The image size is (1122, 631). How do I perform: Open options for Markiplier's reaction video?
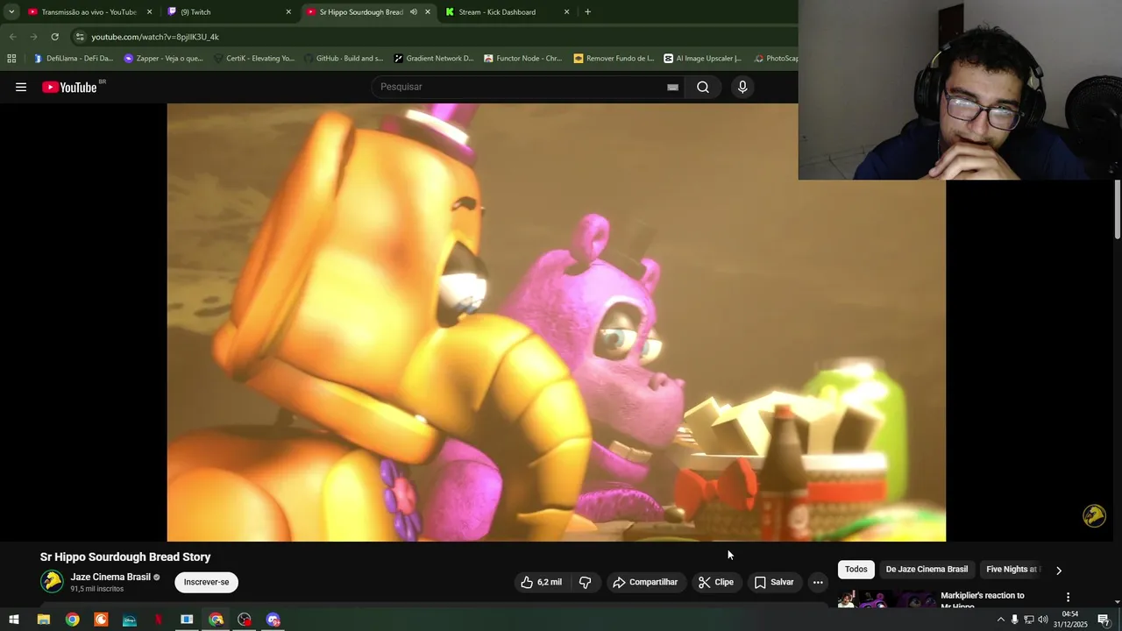pyautogui.click(x=1068, y=597)
